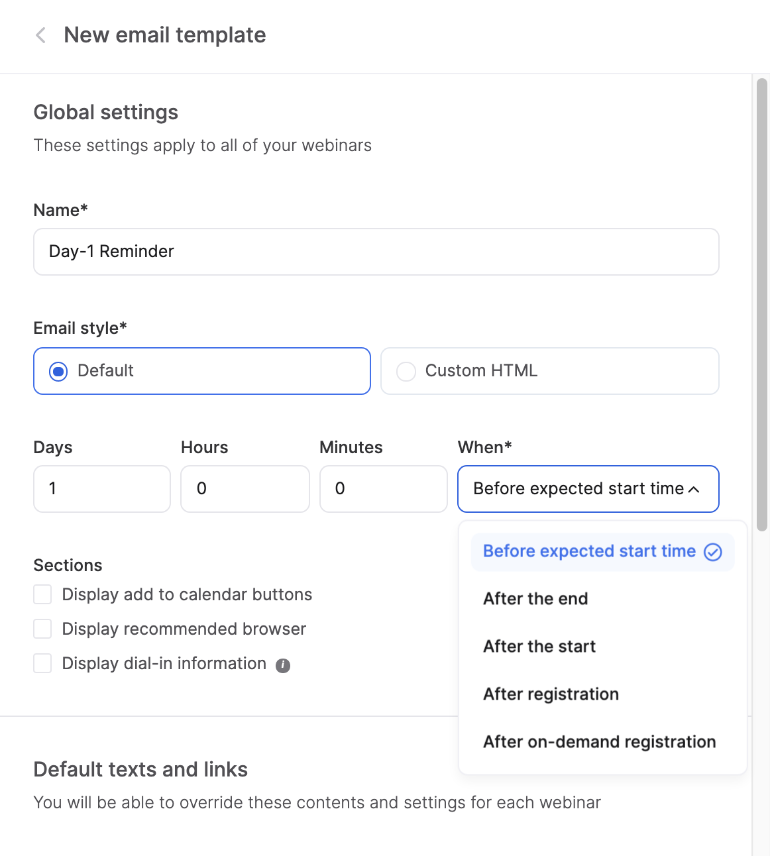Screen dimensions: 770x856
Task: Select After on-demand registration option
Action: pyautogui.click(x=598, y=741)
